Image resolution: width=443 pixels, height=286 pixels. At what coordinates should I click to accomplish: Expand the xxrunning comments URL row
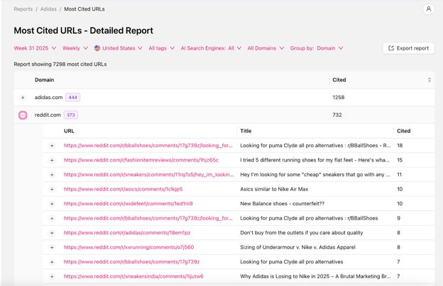click(x=52, y=247)
